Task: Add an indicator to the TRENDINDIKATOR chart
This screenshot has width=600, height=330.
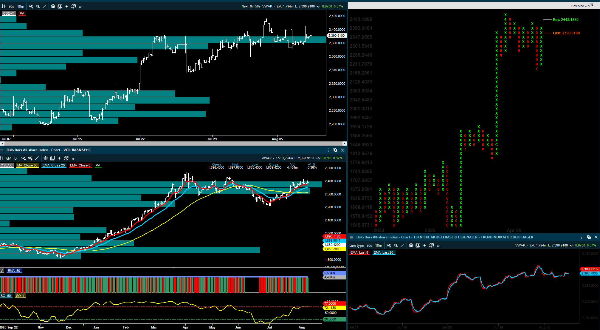Action: (x=389, y=245)
